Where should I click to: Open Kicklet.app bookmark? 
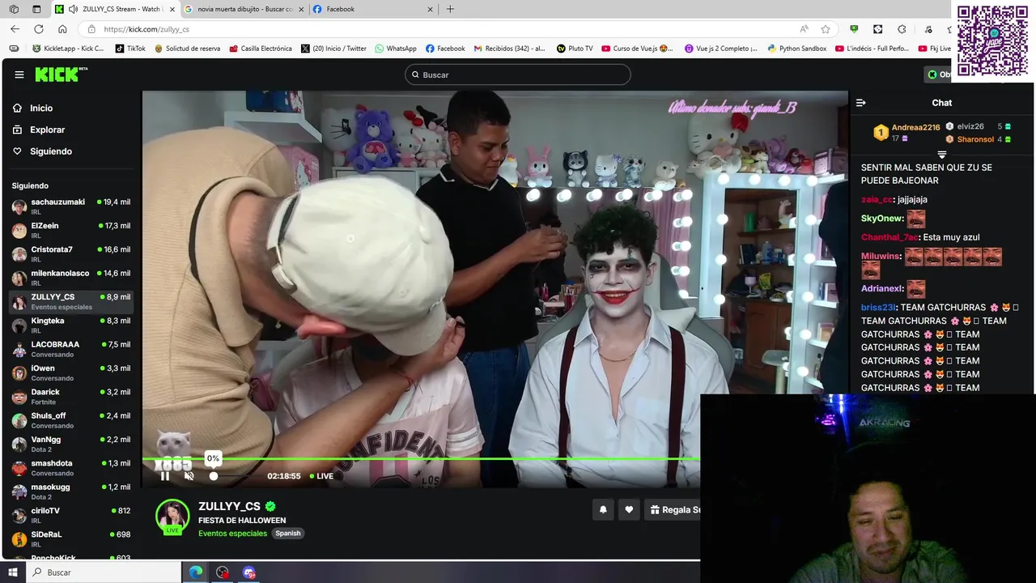(69, 49)
